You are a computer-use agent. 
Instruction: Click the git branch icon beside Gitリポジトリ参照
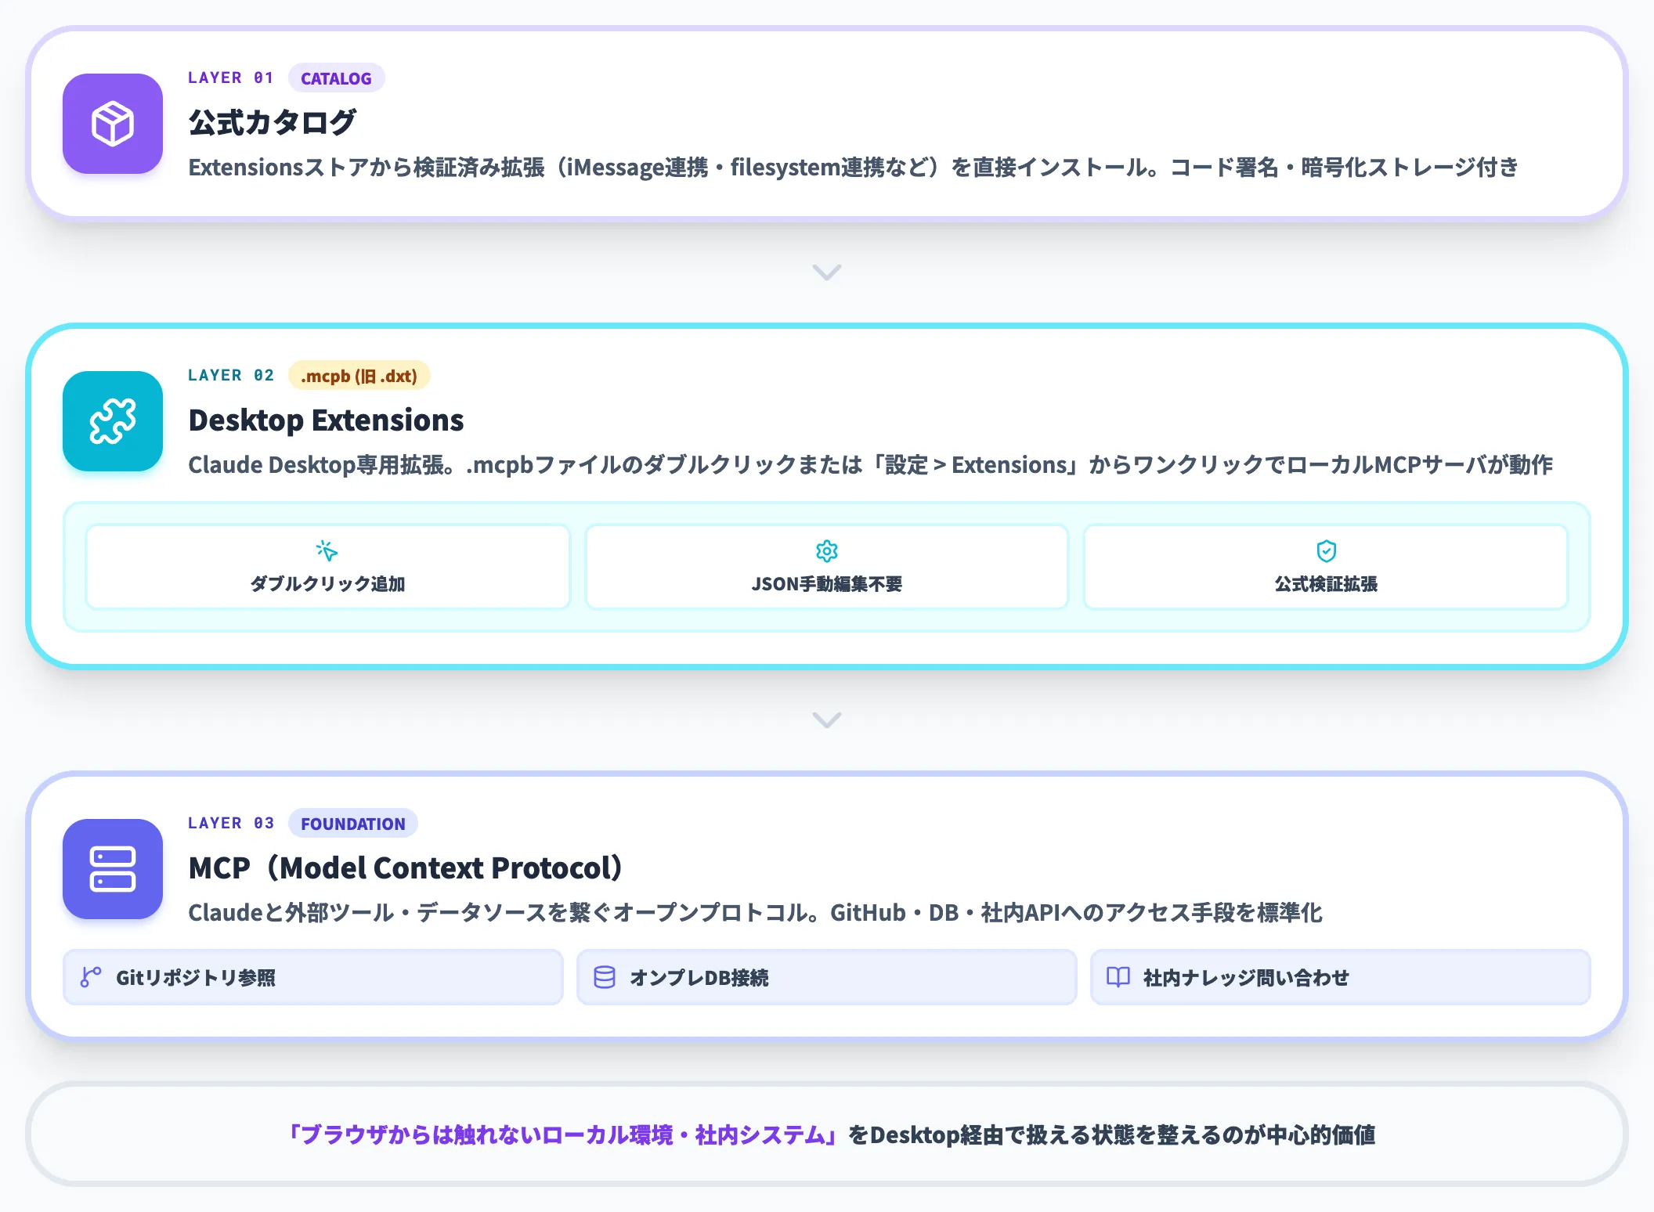coord(91,977)
